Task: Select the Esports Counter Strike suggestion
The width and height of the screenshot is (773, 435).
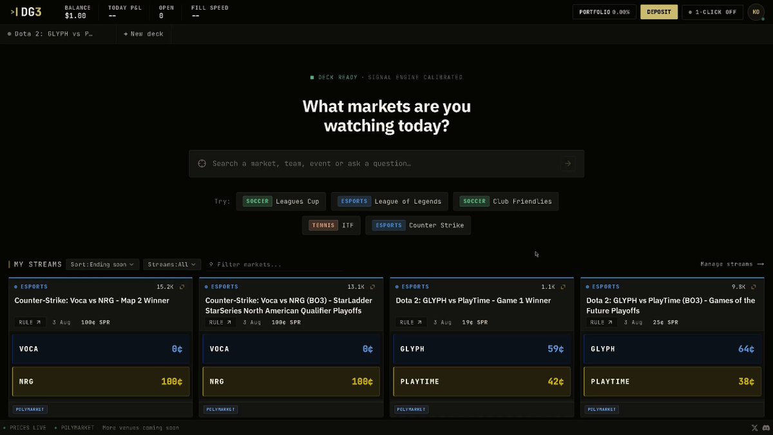Action: 418,226
